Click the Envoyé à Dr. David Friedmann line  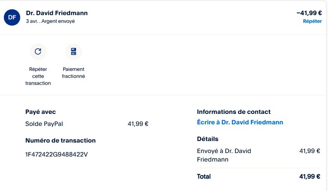(x=224, y=155)
